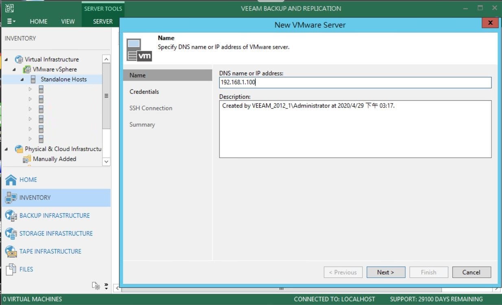
Task: Click the navigation pane options gear icon
Action: (x=96, y=286)
